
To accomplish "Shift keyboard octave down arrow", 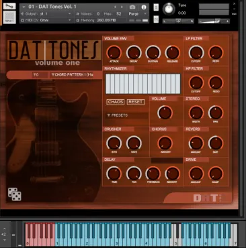I will (x=5, y=240).
